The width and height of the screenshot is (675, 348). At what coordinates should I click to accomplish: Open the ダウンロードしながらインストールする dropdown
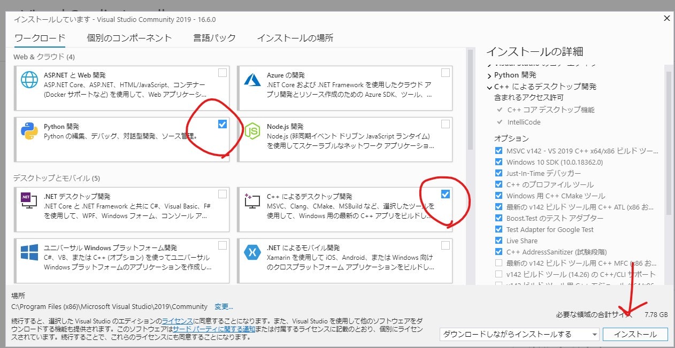pyautogui.click(x=519, y=334)
